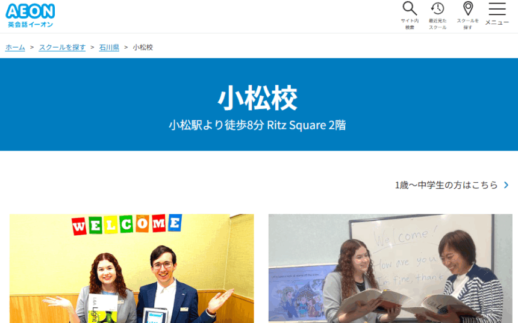Select スクールを探す in the breadcrumb trail
518x323 pixels.
tap(62, 47)
